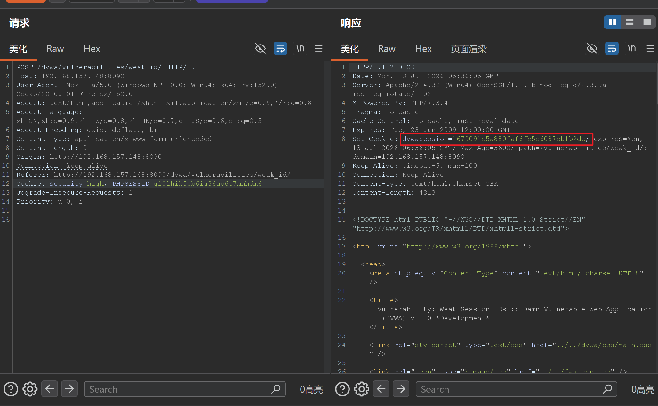
Task: Click magnifier icon in request search box
Action: (x=276, y=389)
